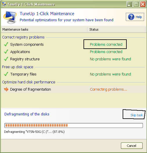Screen dimensions: 147x153
Task: Skip the current defragmenting task
Action: click(137, 115)
